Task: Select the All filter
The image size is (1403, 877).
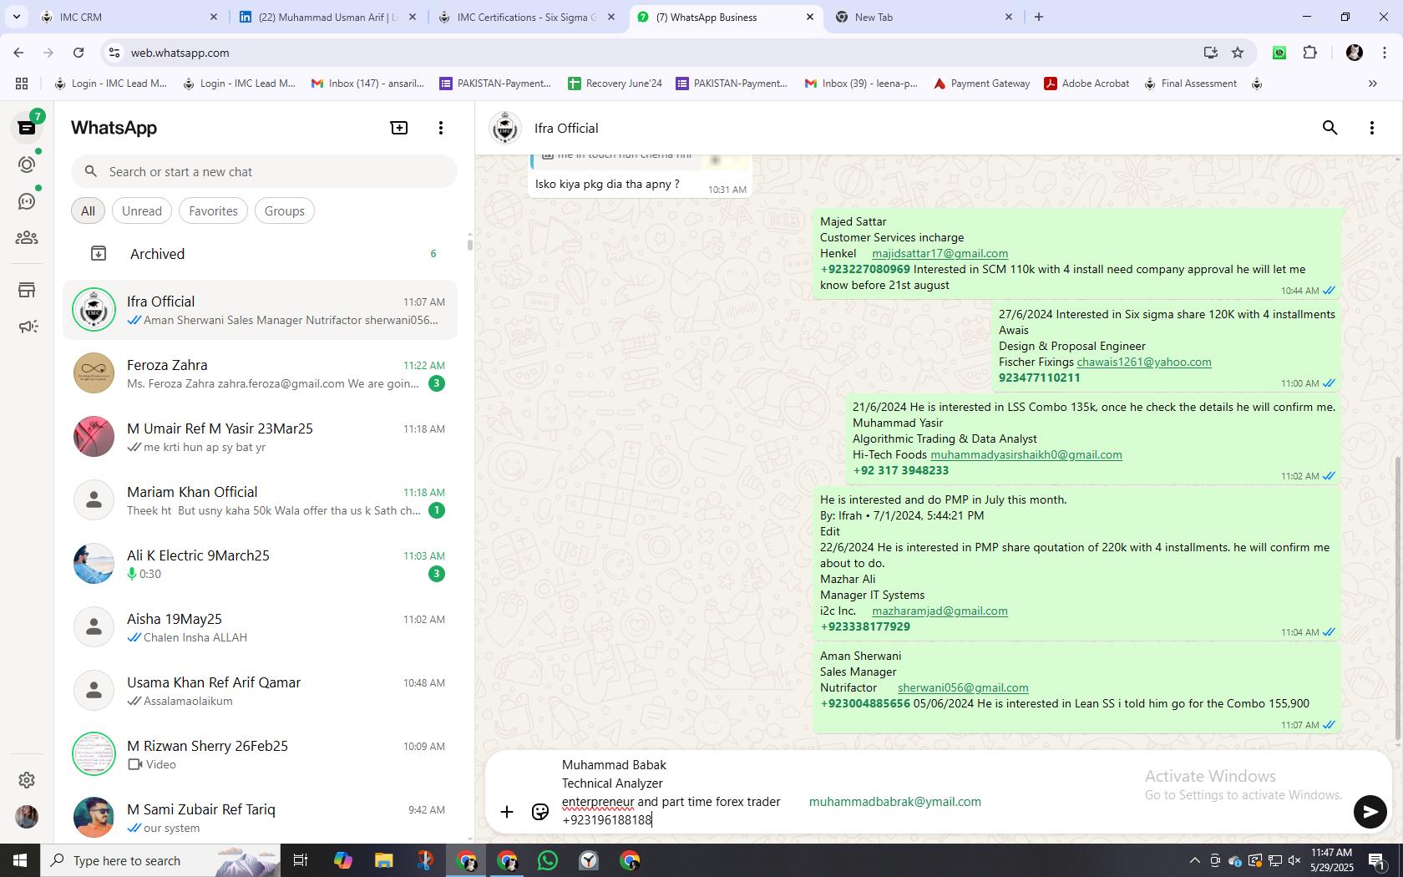Action: point(88,211)
